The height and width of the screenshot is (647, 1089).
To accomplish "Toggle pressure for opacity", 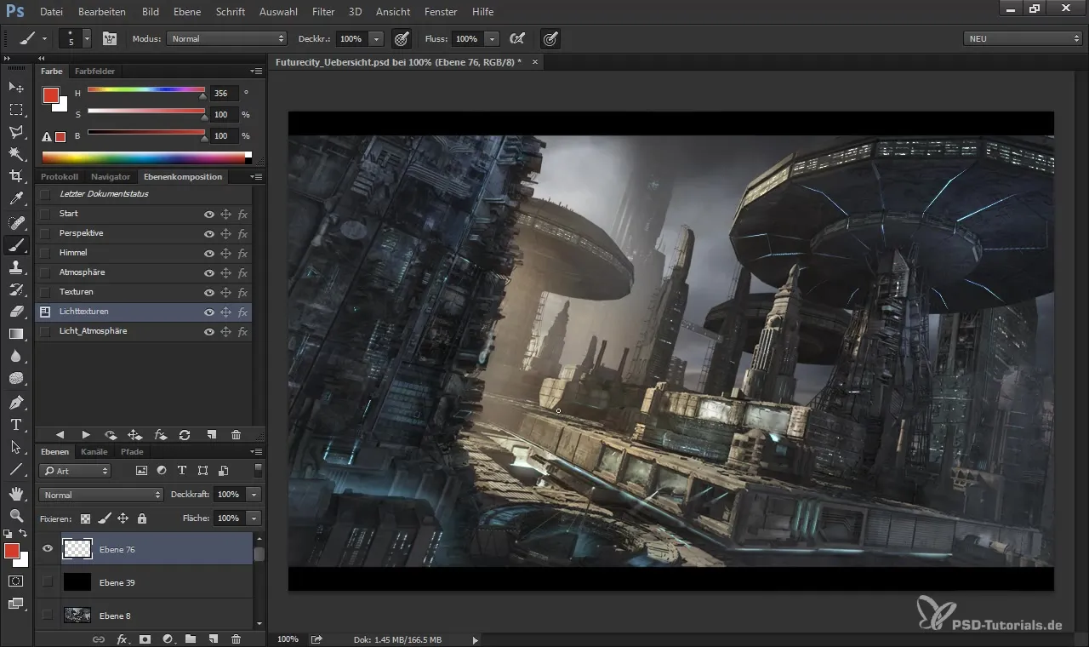I will click(x=402, y=38).
